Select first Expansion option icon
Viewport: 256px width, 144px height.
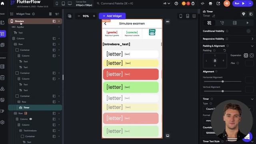246,56
